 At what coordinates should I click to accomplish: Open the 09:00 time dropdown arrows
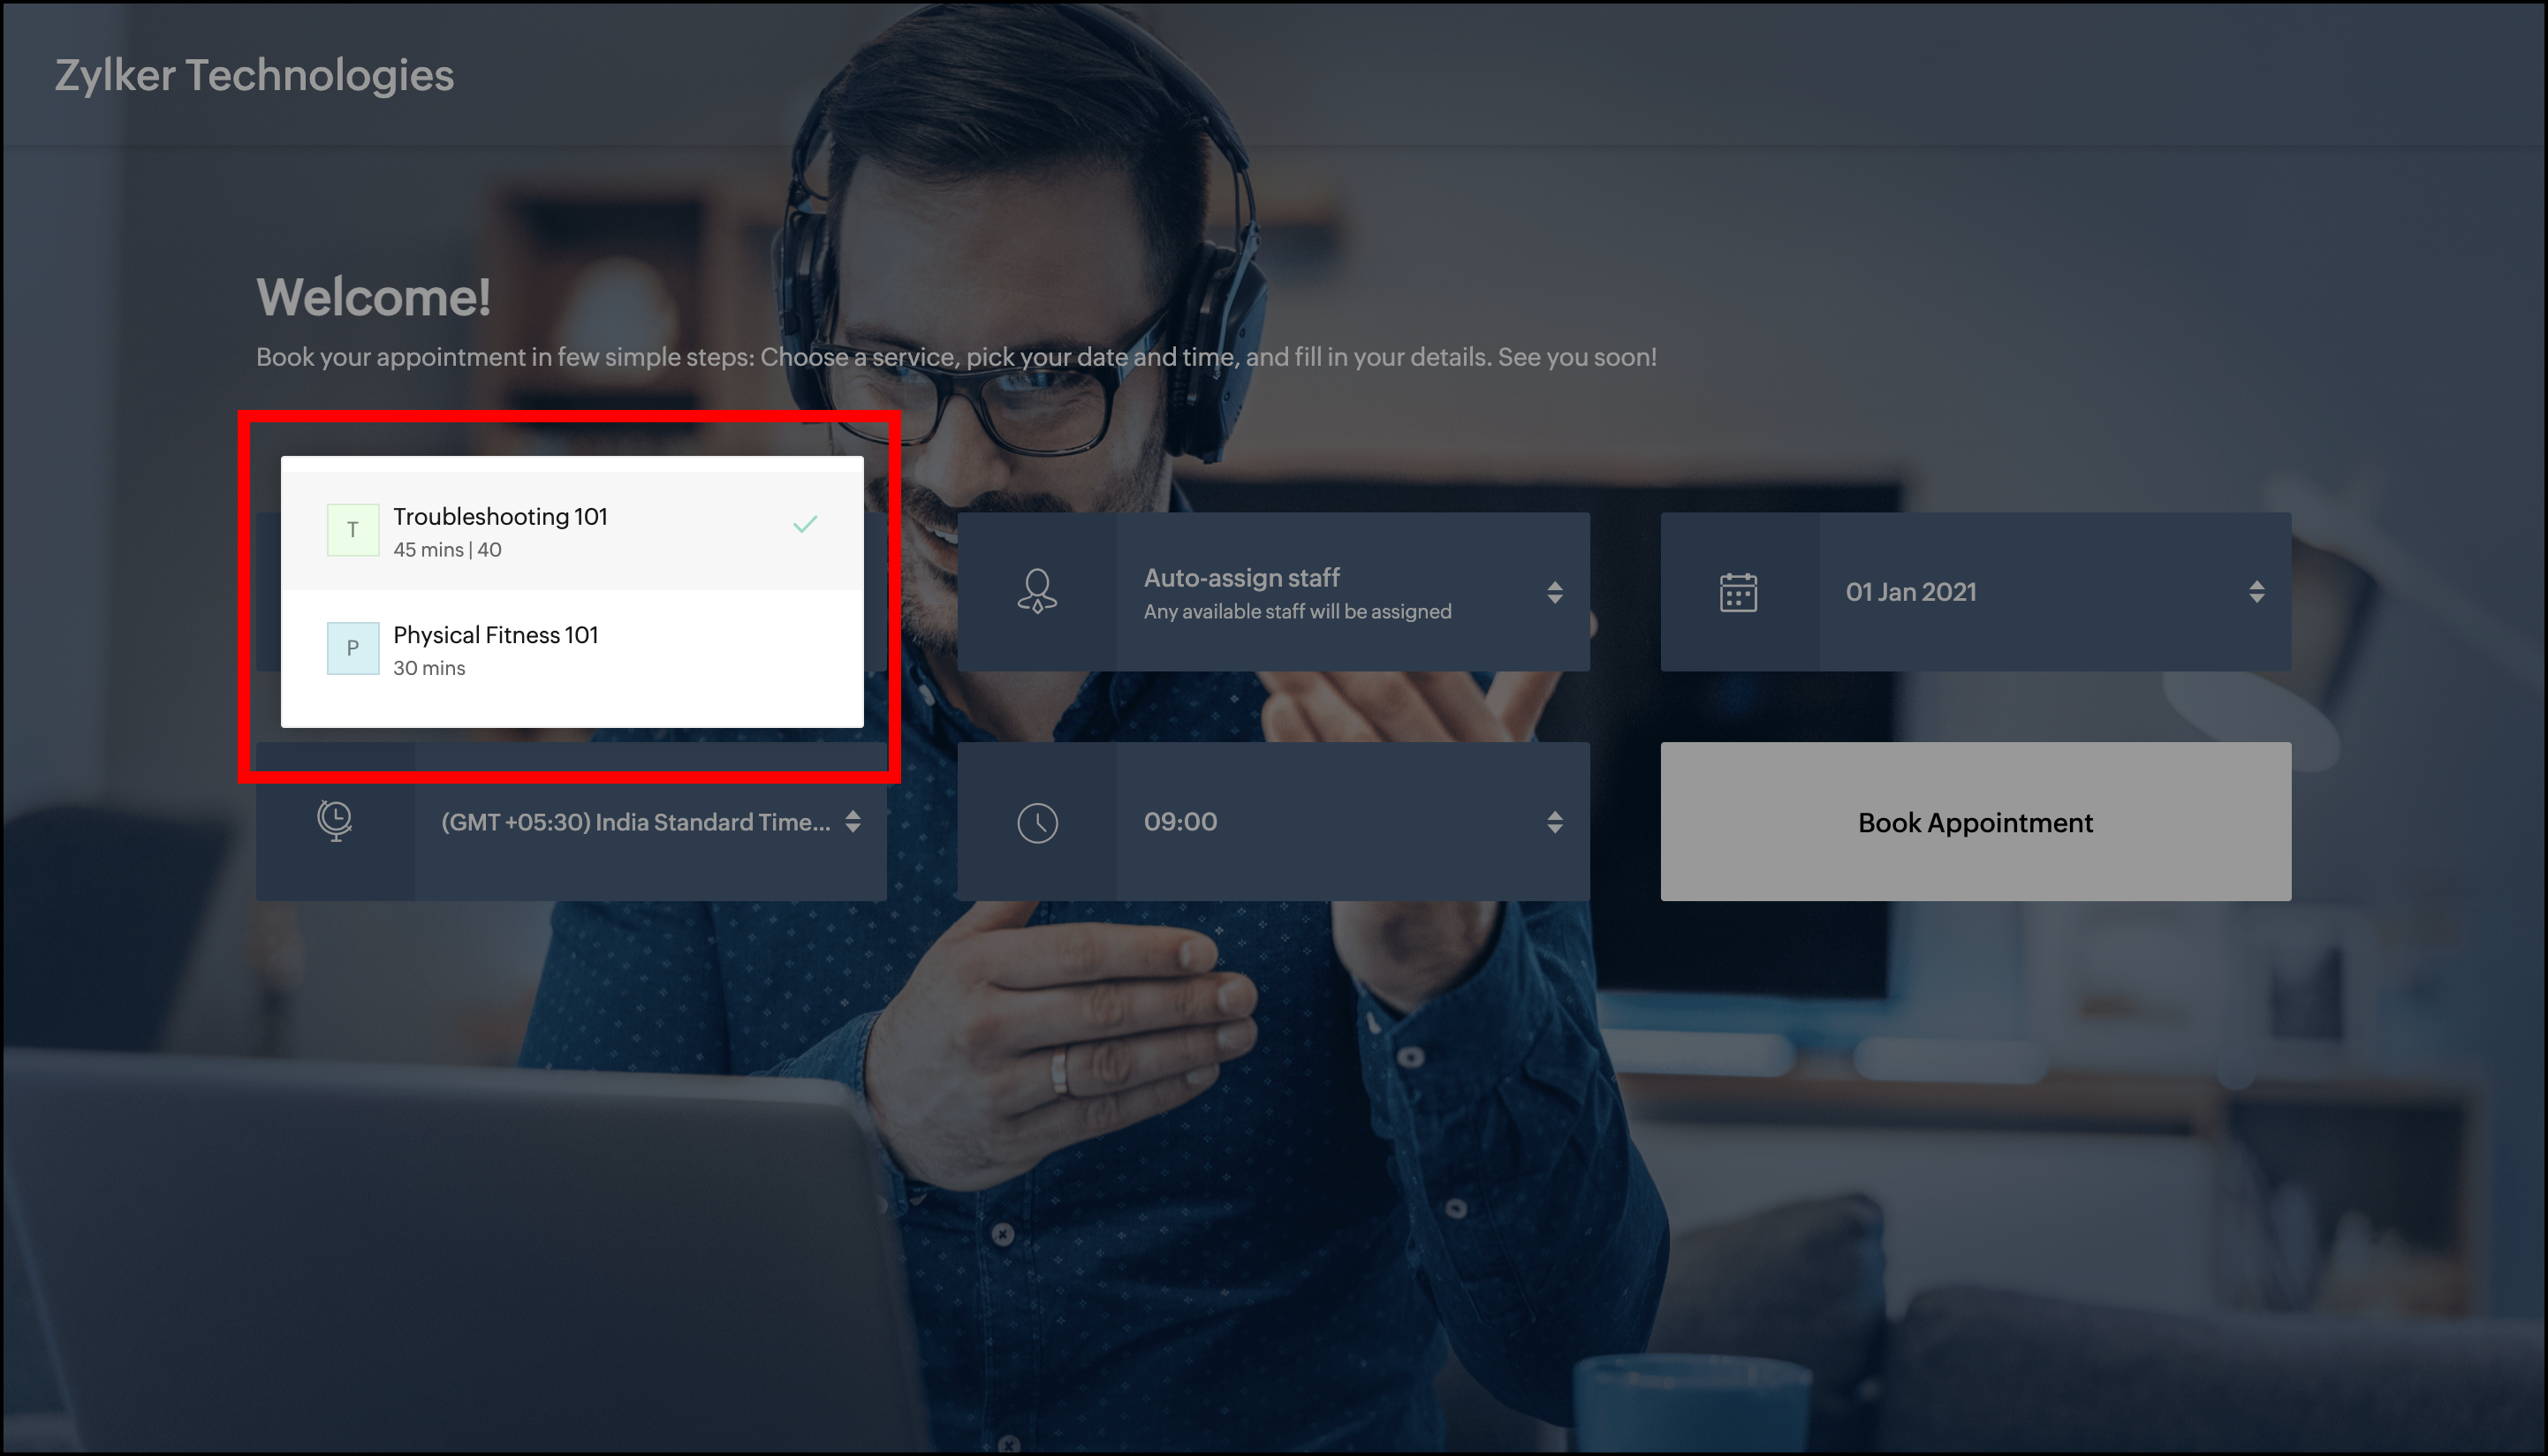click(1554, 822)
